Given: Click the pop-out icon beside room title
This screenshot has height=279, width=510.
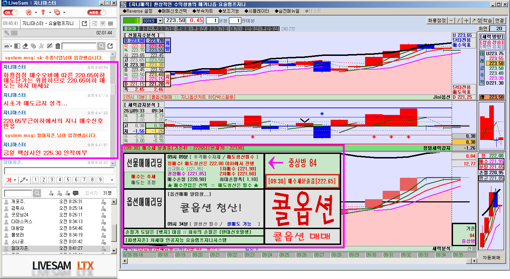Looking at the screenshot, I should [x=84, y=24].
